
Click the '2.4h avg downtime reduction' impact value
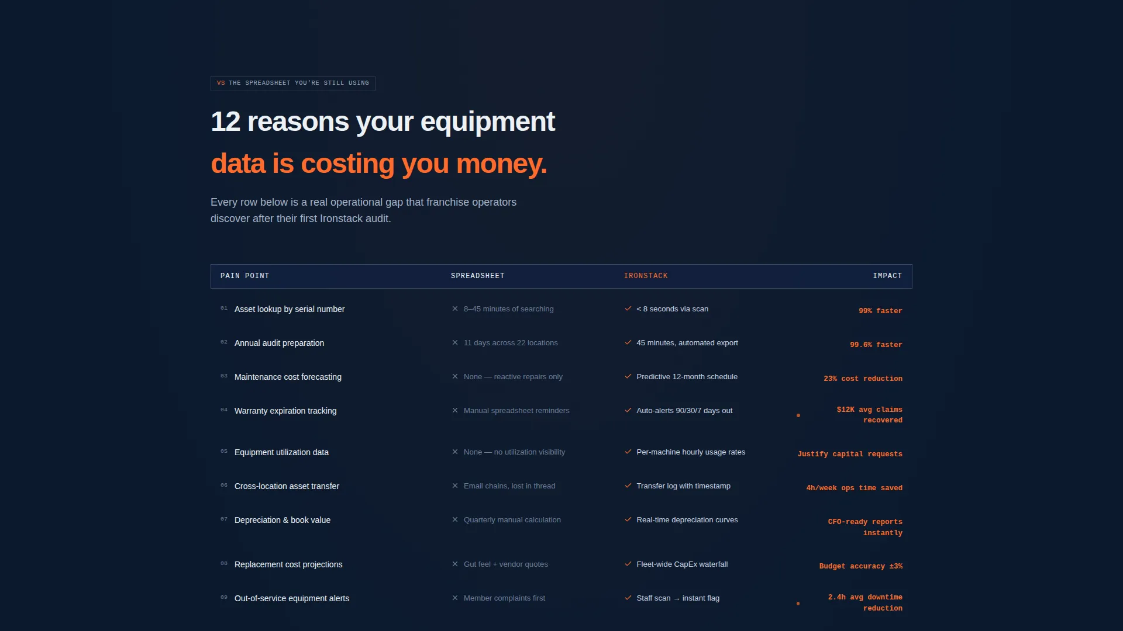click(x=865, y=602)
